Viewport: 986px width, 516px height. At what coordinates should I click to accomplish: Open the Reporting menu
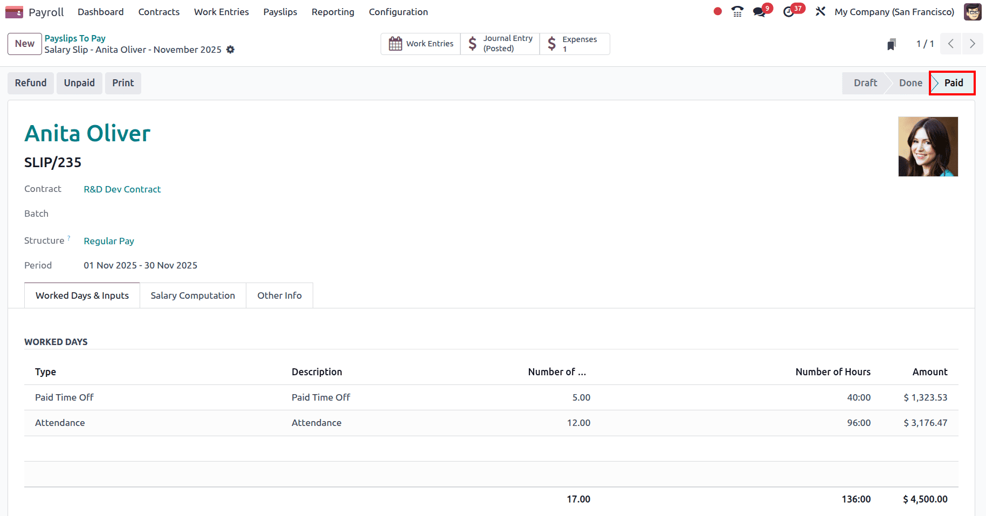click(x=333, y=11)
